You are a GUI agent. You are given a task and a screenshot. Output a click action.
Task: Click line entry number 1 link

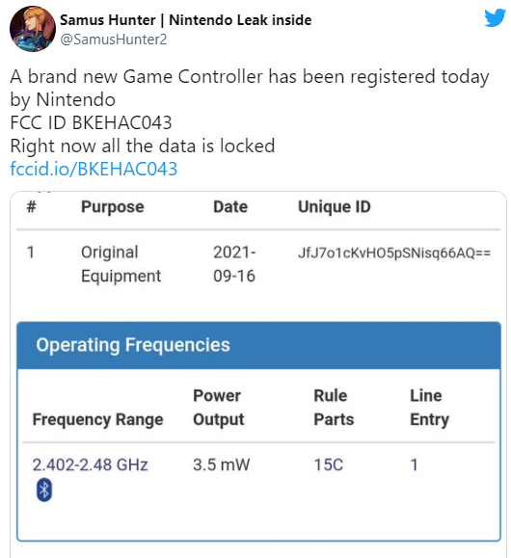414,465
